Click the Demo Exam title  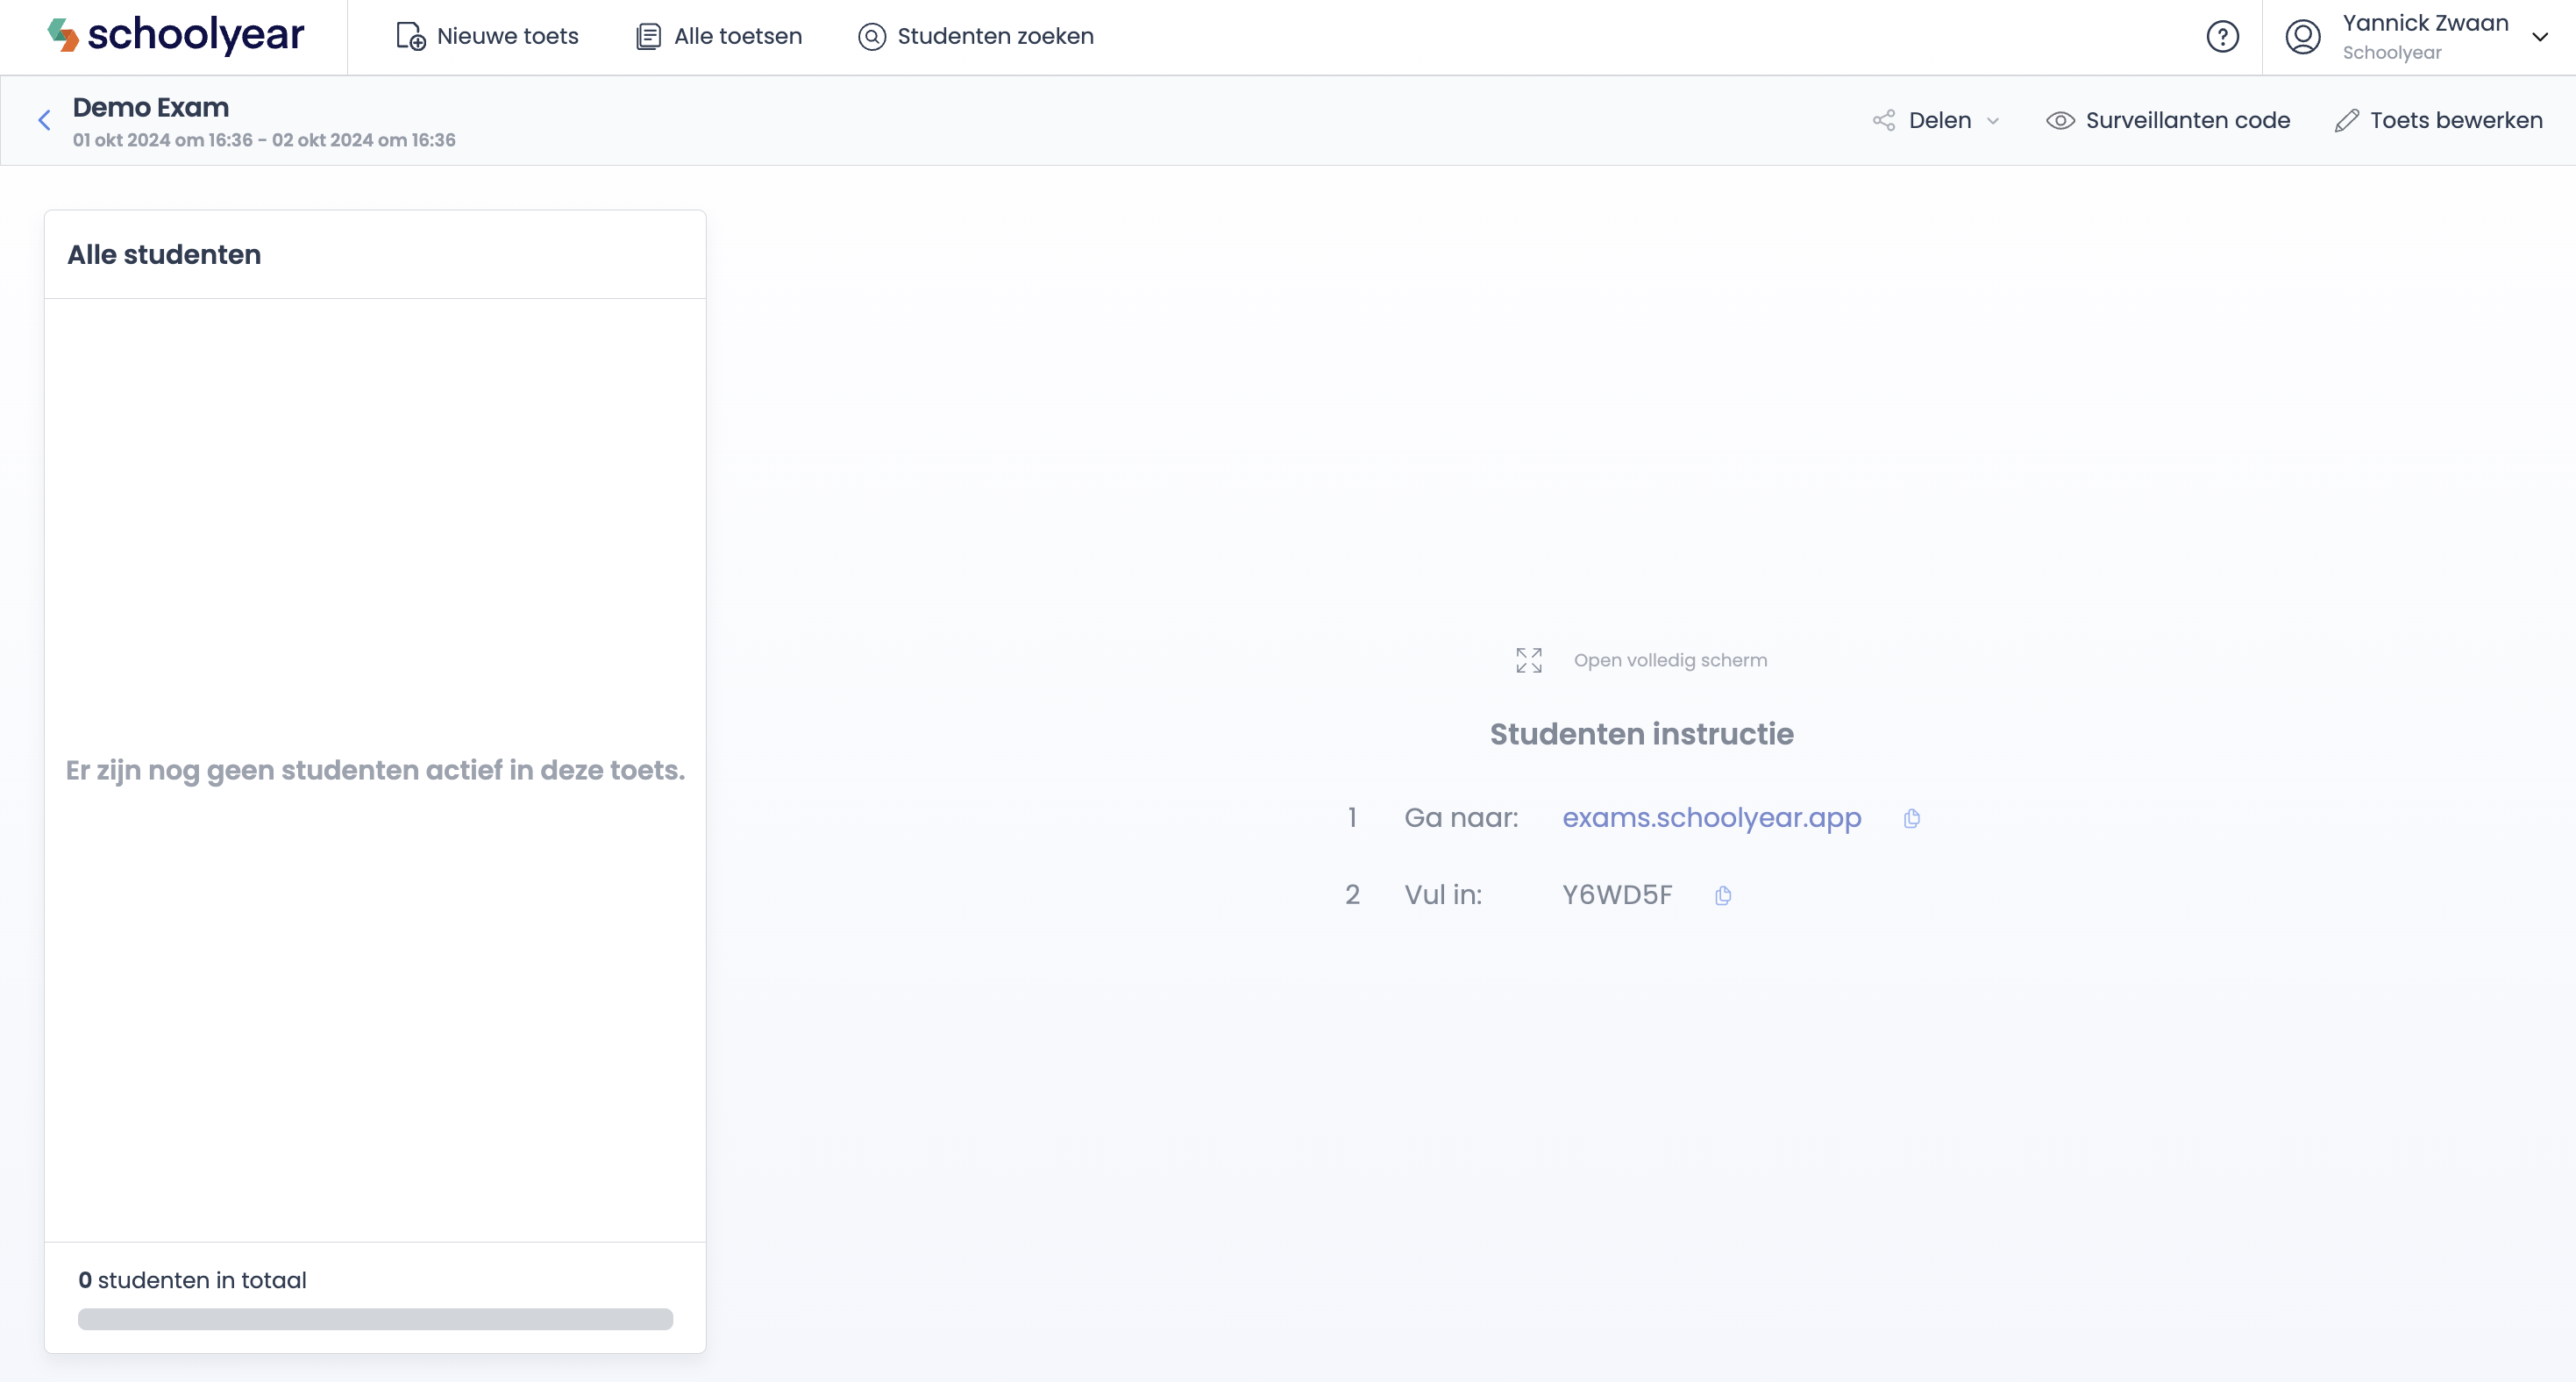(151, 107)
